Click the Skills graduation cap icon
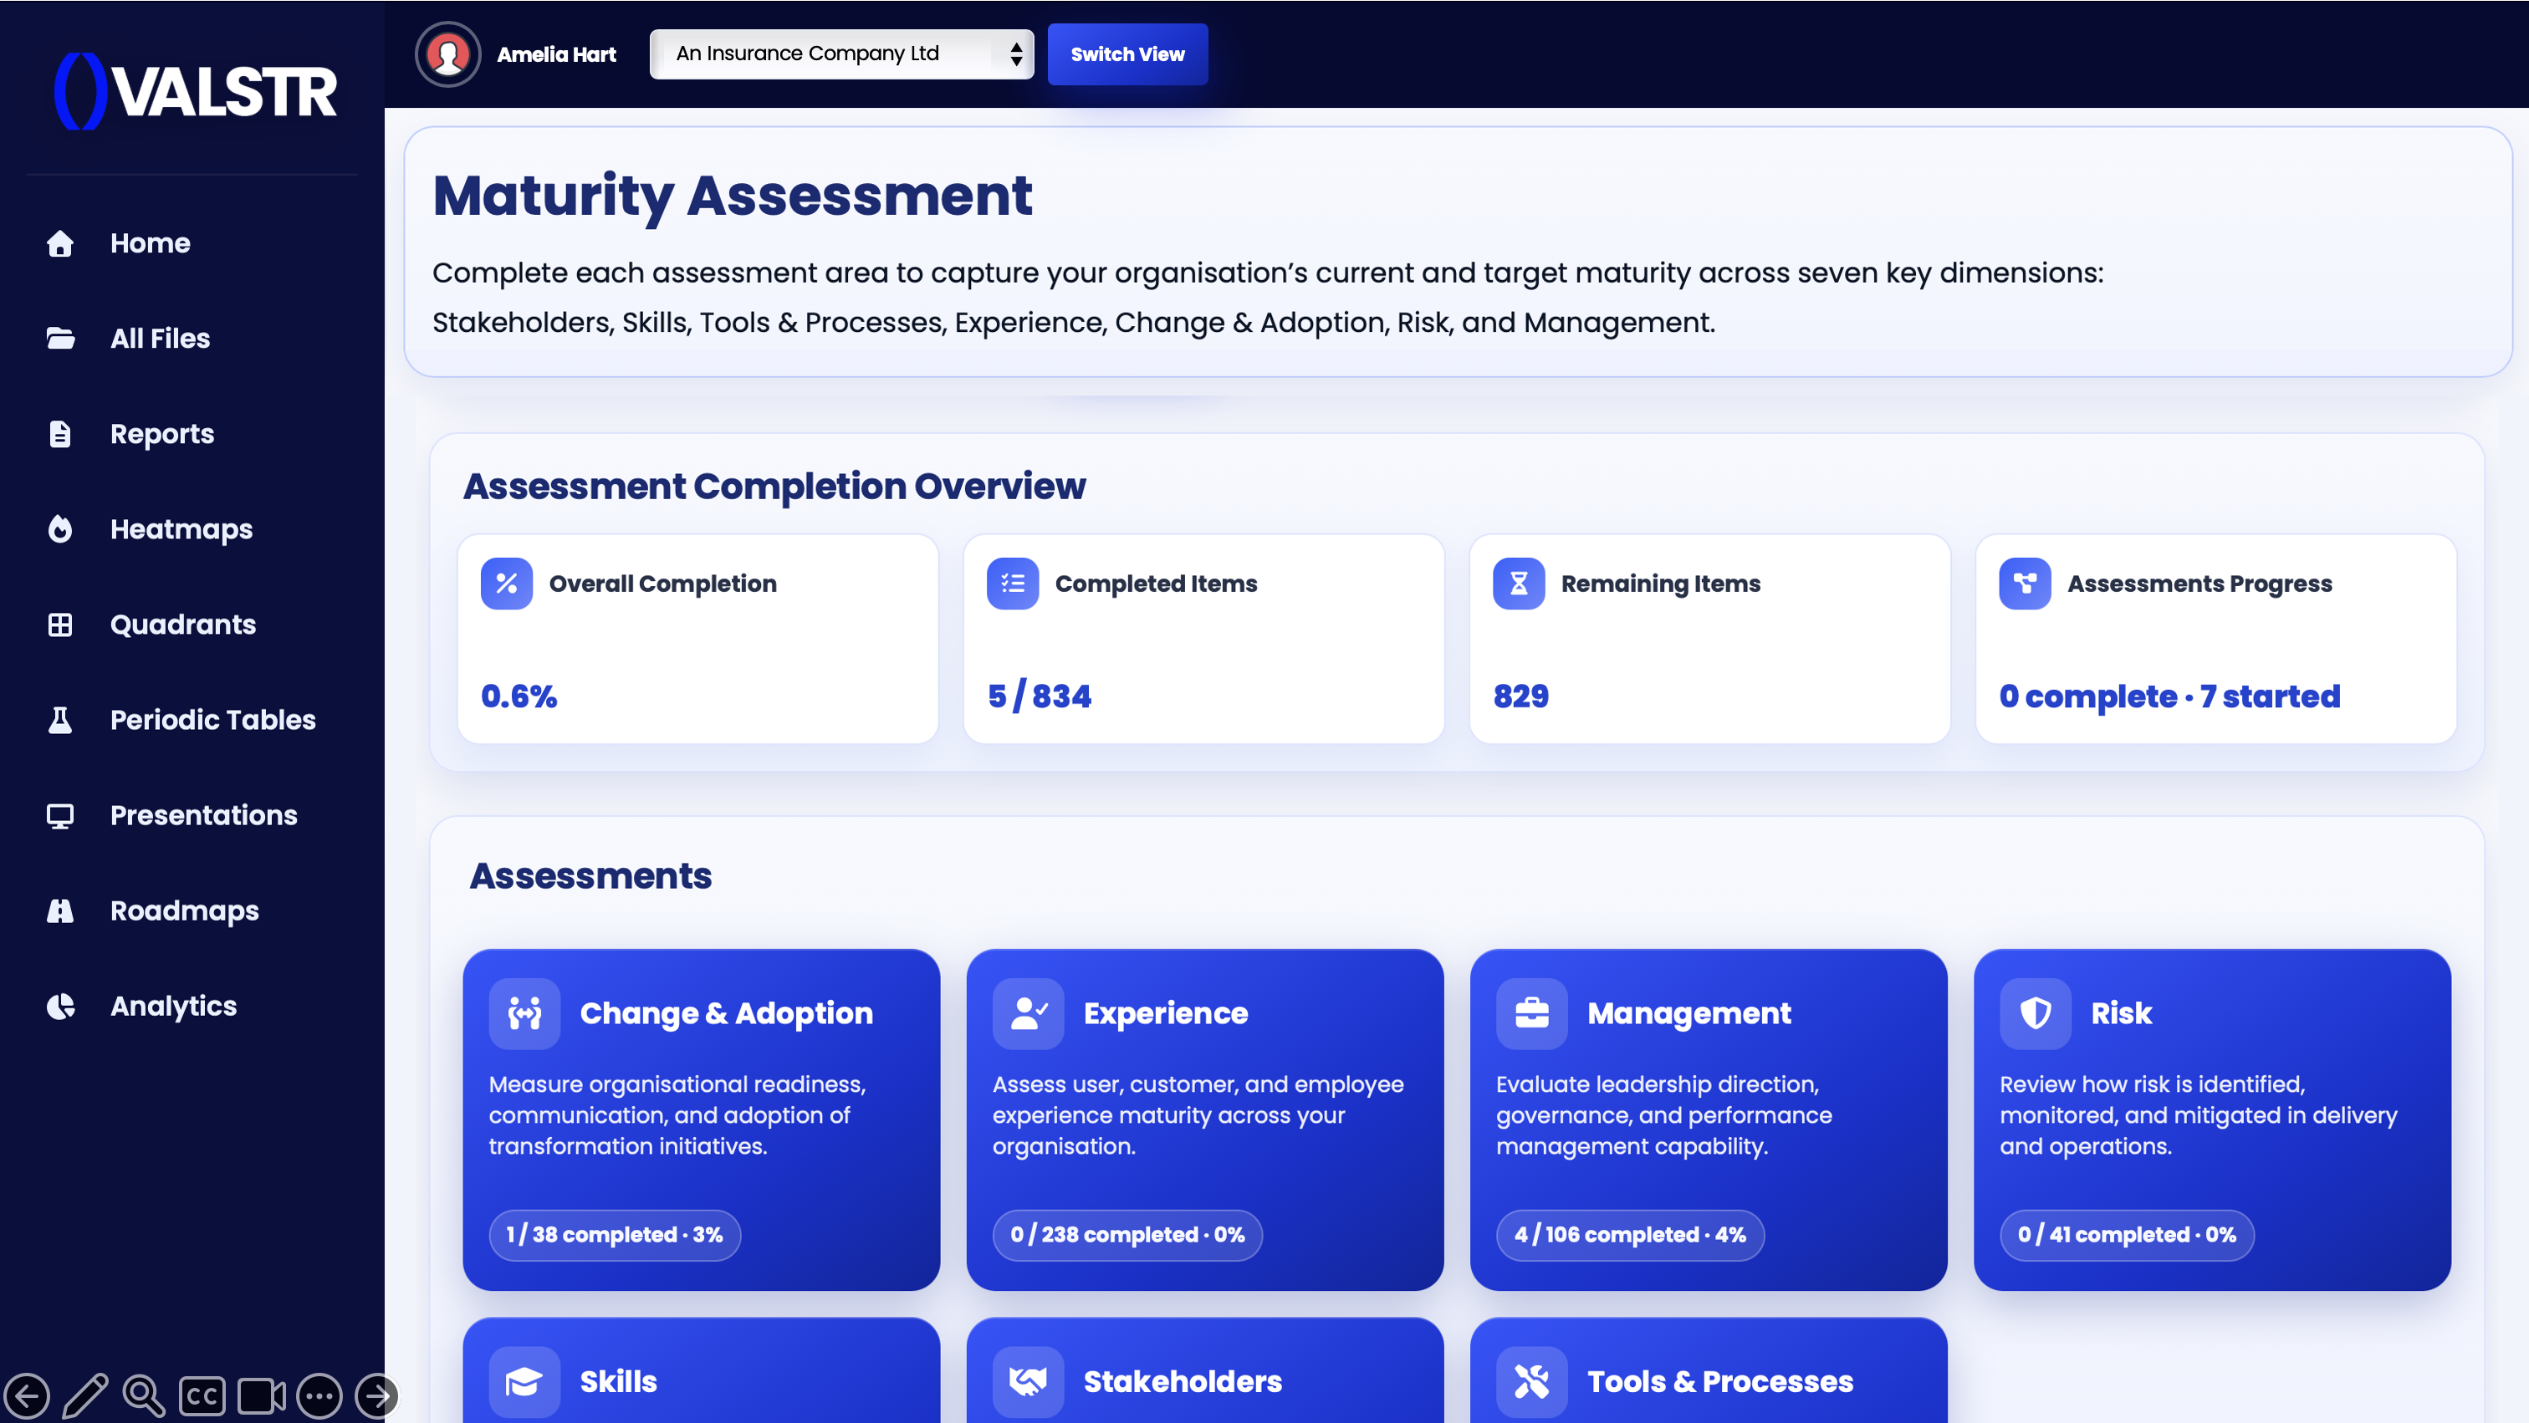The height and width of the screenshot is (1423, 2529). pos(524,1381)
